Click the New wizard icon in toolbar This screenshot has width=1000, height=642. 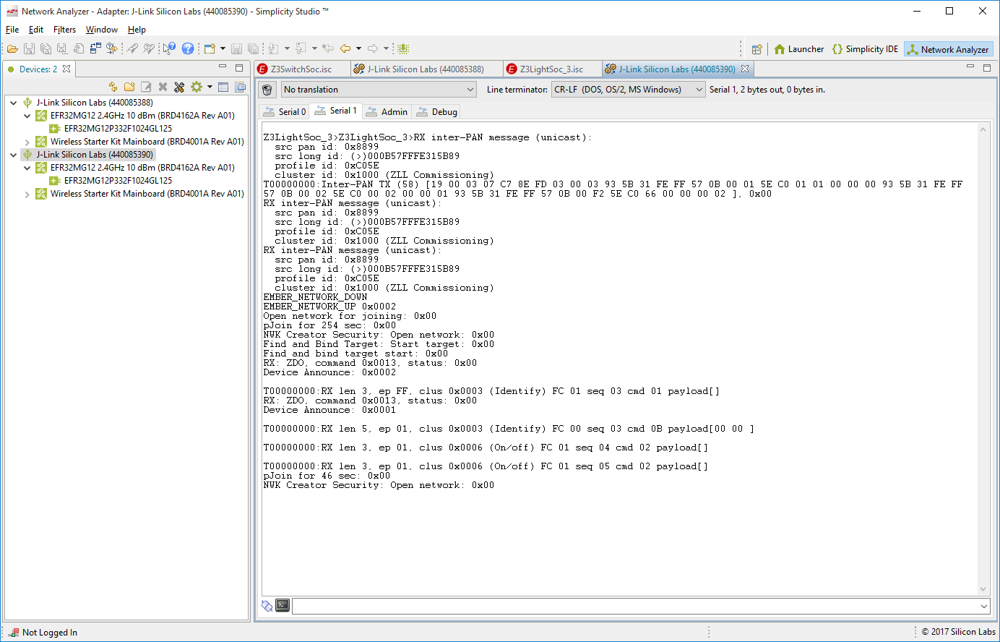[210, 48]
